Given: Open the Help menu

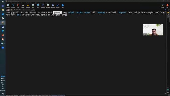Looking at the screenshot, I should [47, 3].
